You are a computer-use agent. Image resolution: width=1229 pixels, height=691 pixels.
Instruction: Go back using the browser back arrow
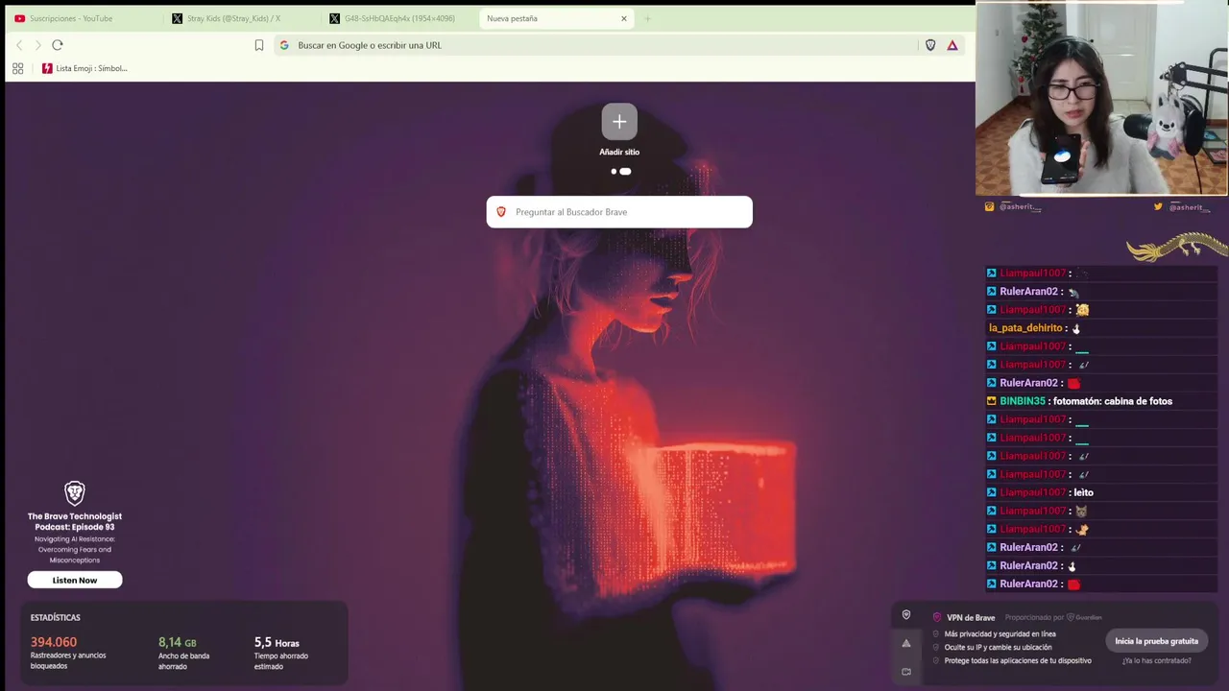[19, 45]
